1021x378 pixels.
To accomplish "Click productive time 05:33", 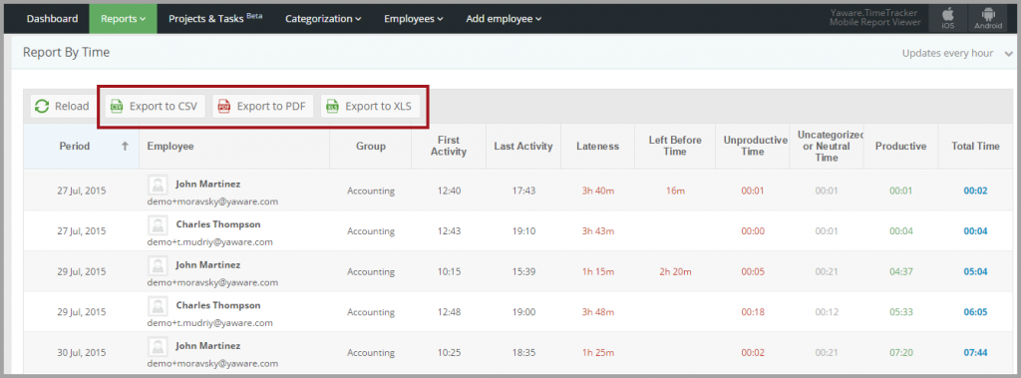I will pyautogui.click(x=900, y=312).
